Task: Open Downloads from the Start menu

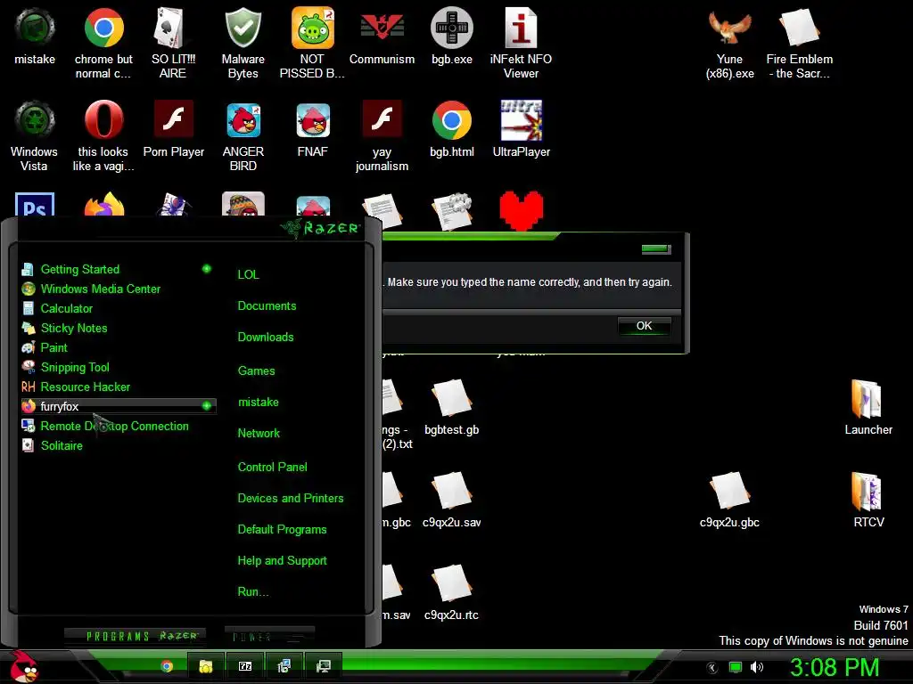Action: tap(266, 338)
